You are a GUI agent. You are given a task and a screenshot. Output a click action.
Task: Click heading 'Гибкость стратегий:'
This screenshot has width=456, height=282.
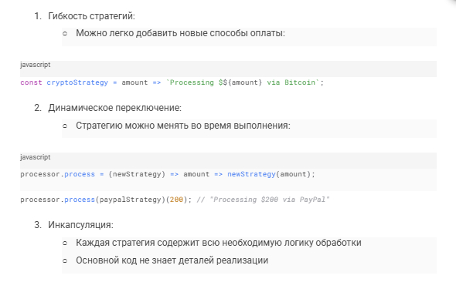coord(92,16)
